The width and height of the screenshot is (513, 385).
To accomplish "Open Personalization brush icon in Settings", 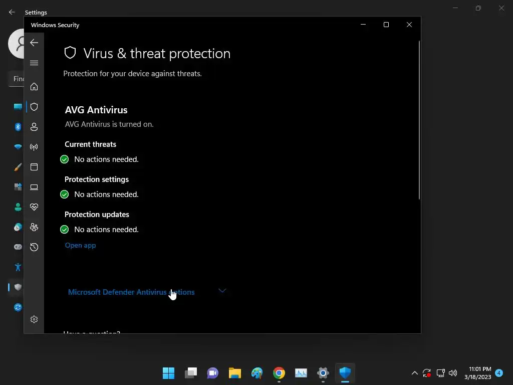I will tap(18, 167).
